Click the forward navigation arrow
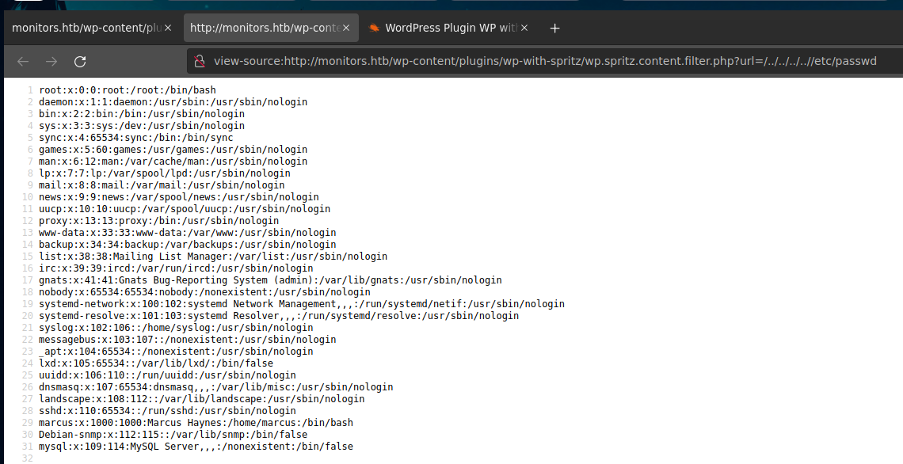Viewport: 903px width, 464px height. click(51, 61)
